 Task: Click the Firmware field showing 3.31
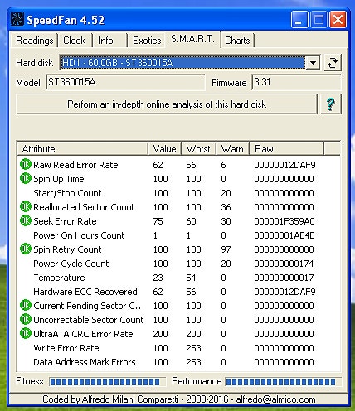[x=296, y=82]
